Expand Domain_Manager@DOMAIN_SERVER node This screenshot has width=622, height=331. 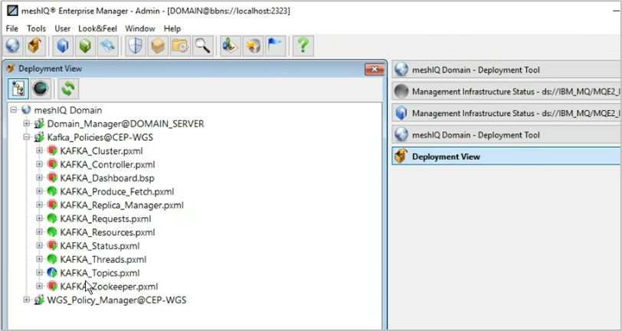pyautogui.click(x=27, y=124)
